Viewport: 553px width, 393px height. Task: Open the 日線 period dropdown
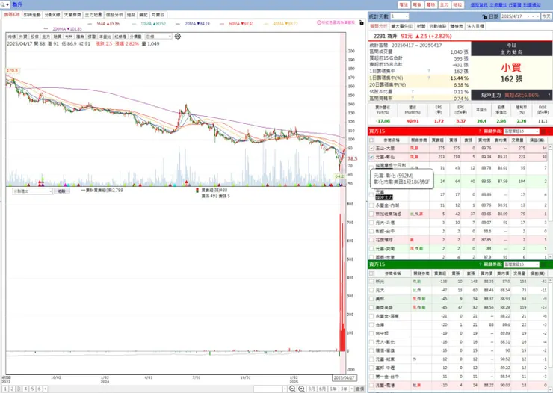[x=158, y=37]
